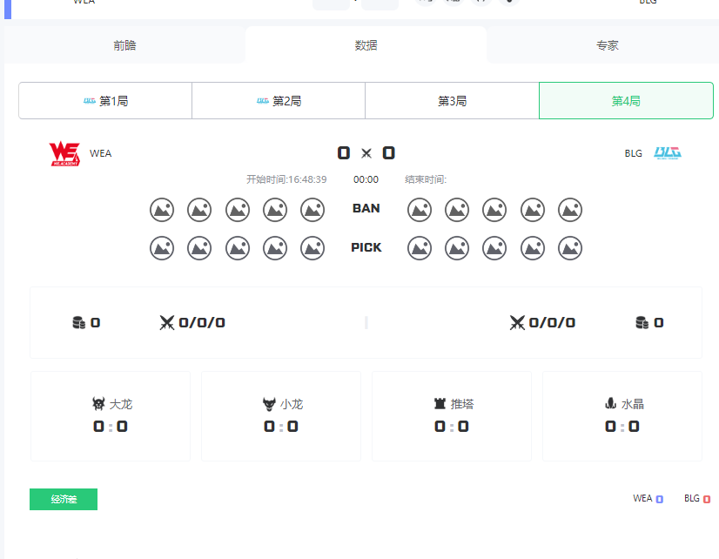Click WEA's first BAN placeholder image
Image resolution: width=719 pixels, height=559 pixels.
click(162, 210)
